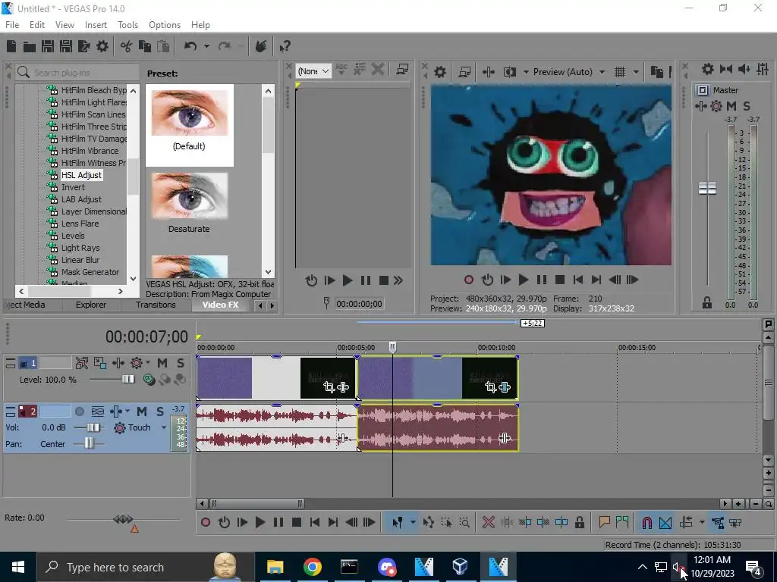Click the Undo arrow button

point(190,46)
